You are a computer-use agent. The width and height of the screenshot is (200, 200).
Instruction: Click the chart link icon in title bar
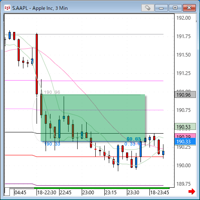coord(148,8)
